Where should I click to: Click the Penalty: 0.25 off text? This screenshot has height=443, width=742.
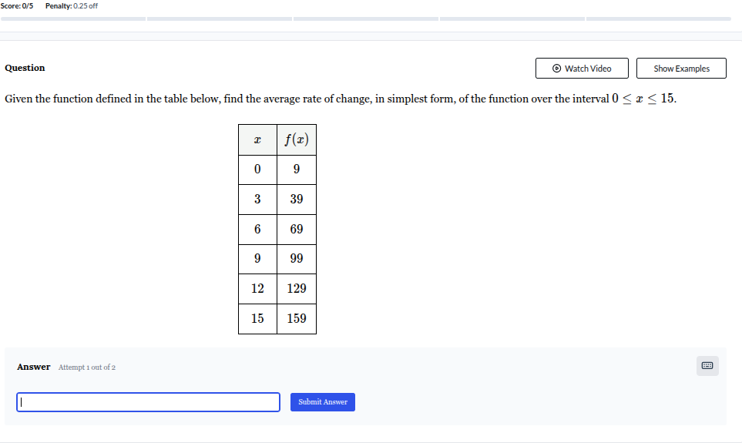[x=72, y=6]
